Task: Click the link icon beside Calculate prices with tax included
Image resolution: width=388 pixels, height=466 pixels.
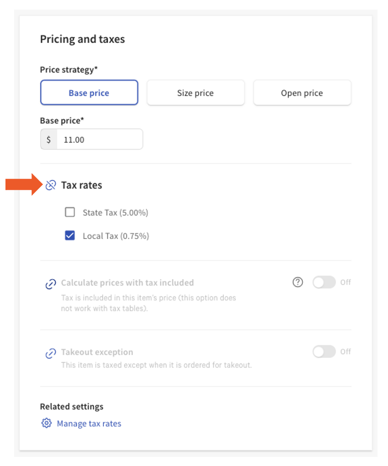Action: (x=50, y=283)
